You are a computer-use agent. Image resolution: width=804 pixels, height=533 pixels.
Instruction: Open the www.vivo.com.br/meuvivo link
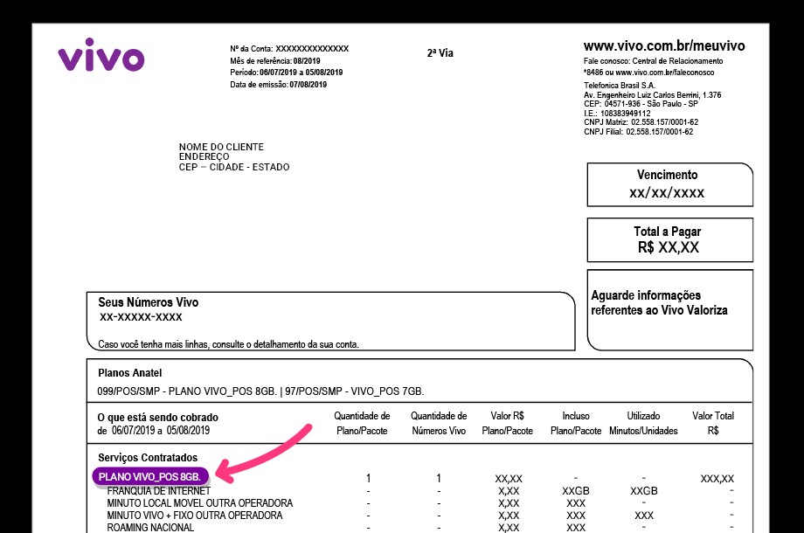click(664, 46)
